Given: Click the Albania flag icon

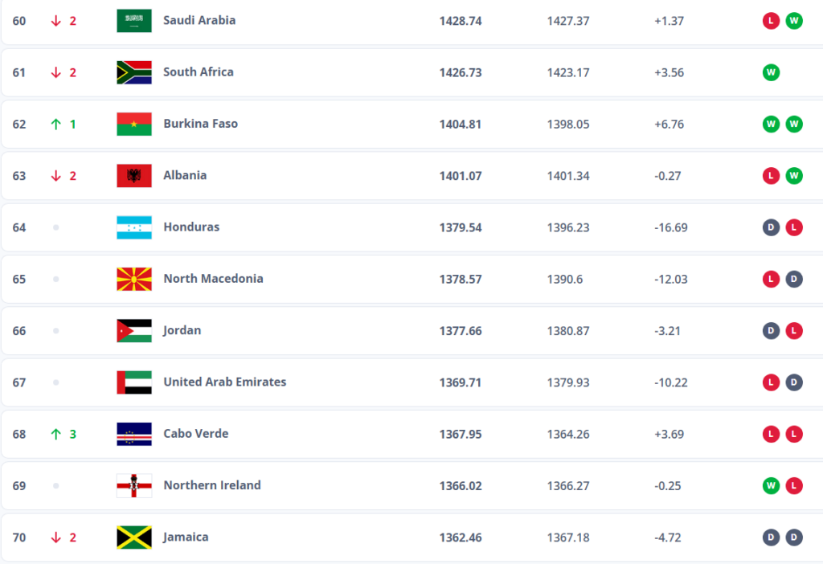Looking at the screenshot, I should coord(134,176).
